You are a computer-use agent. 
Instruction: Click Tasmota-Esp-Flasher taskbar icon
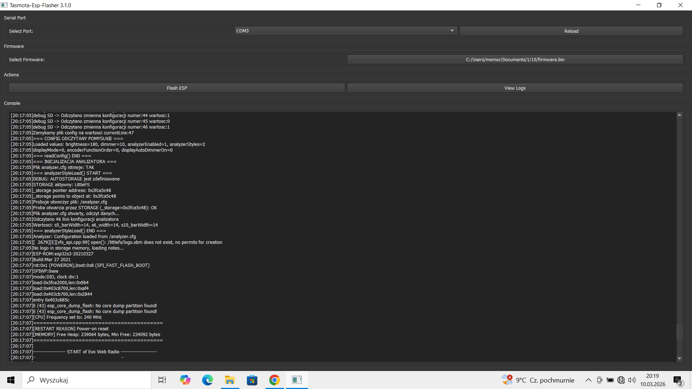pyautogui.click(x=297, y=380)
